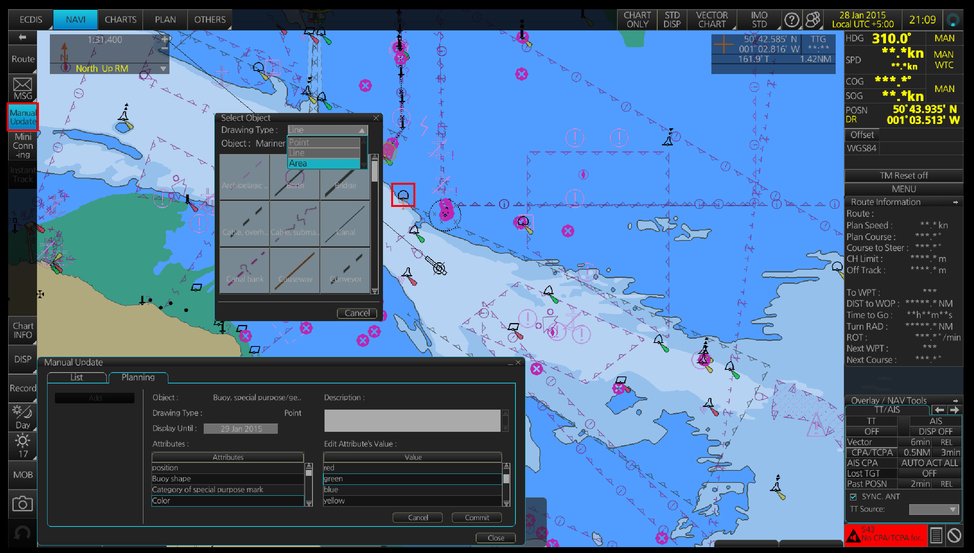
Task: Click Value list scrollbar
Action: point(506,484)
